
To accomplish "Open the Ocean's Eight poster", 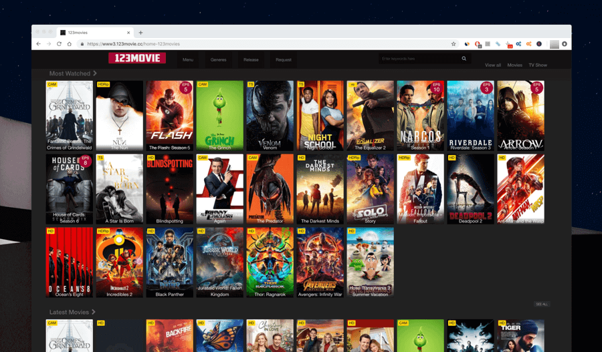I will (x=70, y=262).
